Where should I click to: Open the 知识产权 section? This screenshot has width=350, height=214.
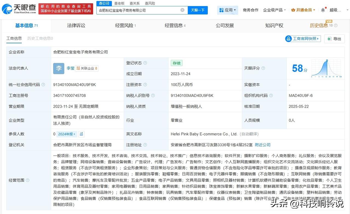(x=274, y=25)
